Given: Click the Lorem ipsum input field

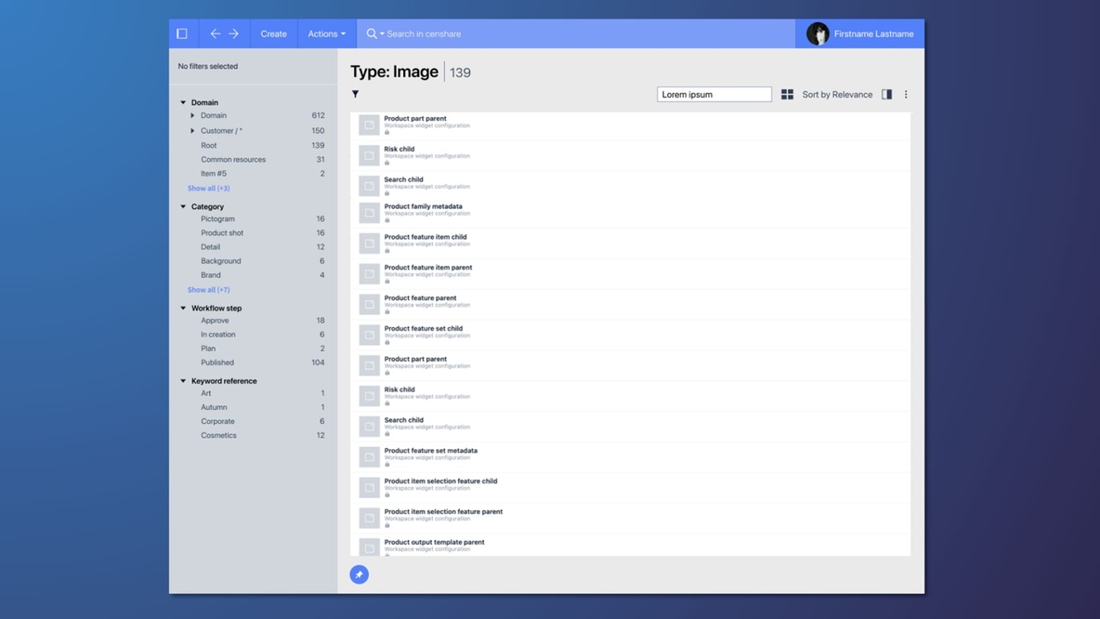Looking at the screenshot, I should 714,94.
